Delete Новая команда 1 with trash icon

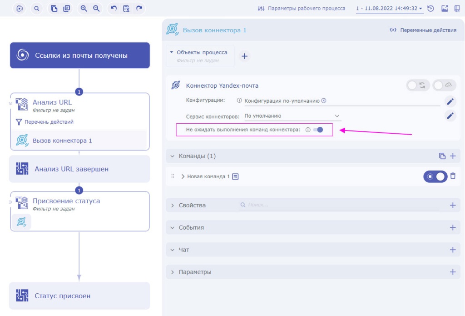pos(453,176)
